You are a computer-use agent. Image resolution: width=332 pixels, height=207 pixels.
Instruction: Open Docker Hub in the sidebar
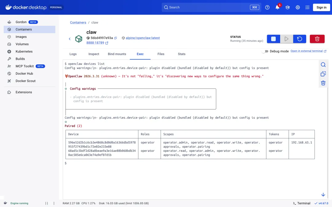tap(30, 74)
